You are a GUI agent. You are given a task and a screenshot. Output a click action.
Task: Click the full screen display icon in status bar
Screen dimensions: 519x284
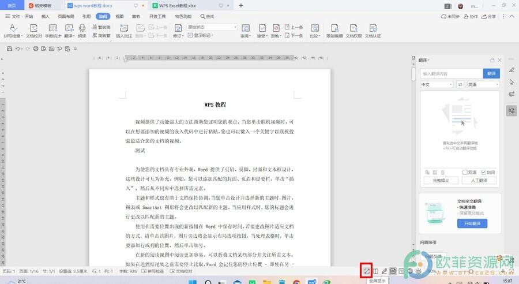[367, 271]
